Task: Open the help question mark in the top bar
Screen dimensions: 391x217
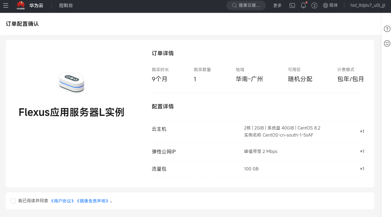Action: point(314,5)
